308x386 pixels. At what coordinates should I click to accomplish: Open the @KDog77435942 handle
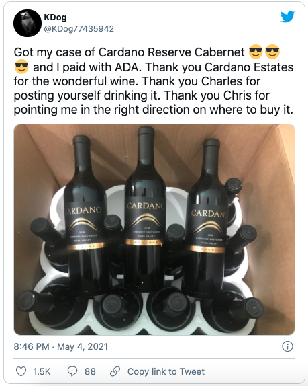point(79,29)
